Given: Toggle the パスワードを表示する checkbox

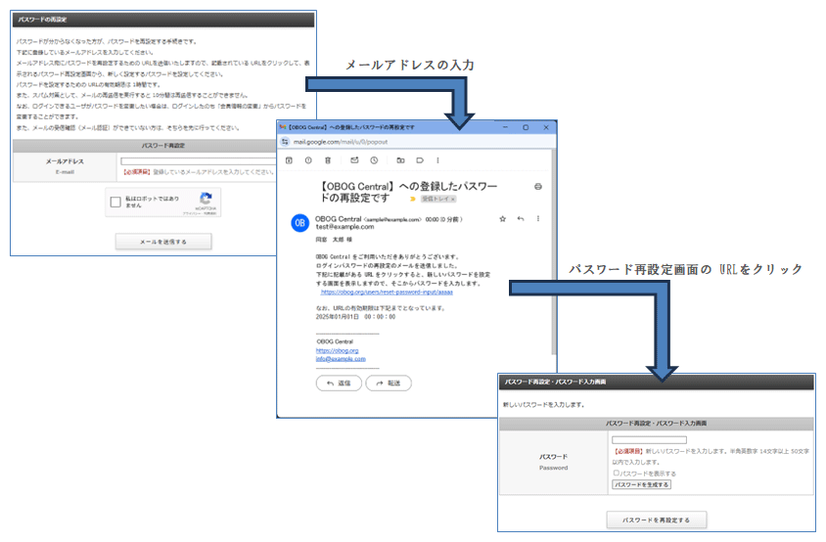Looking at the screenshot, I should [616, 473].
